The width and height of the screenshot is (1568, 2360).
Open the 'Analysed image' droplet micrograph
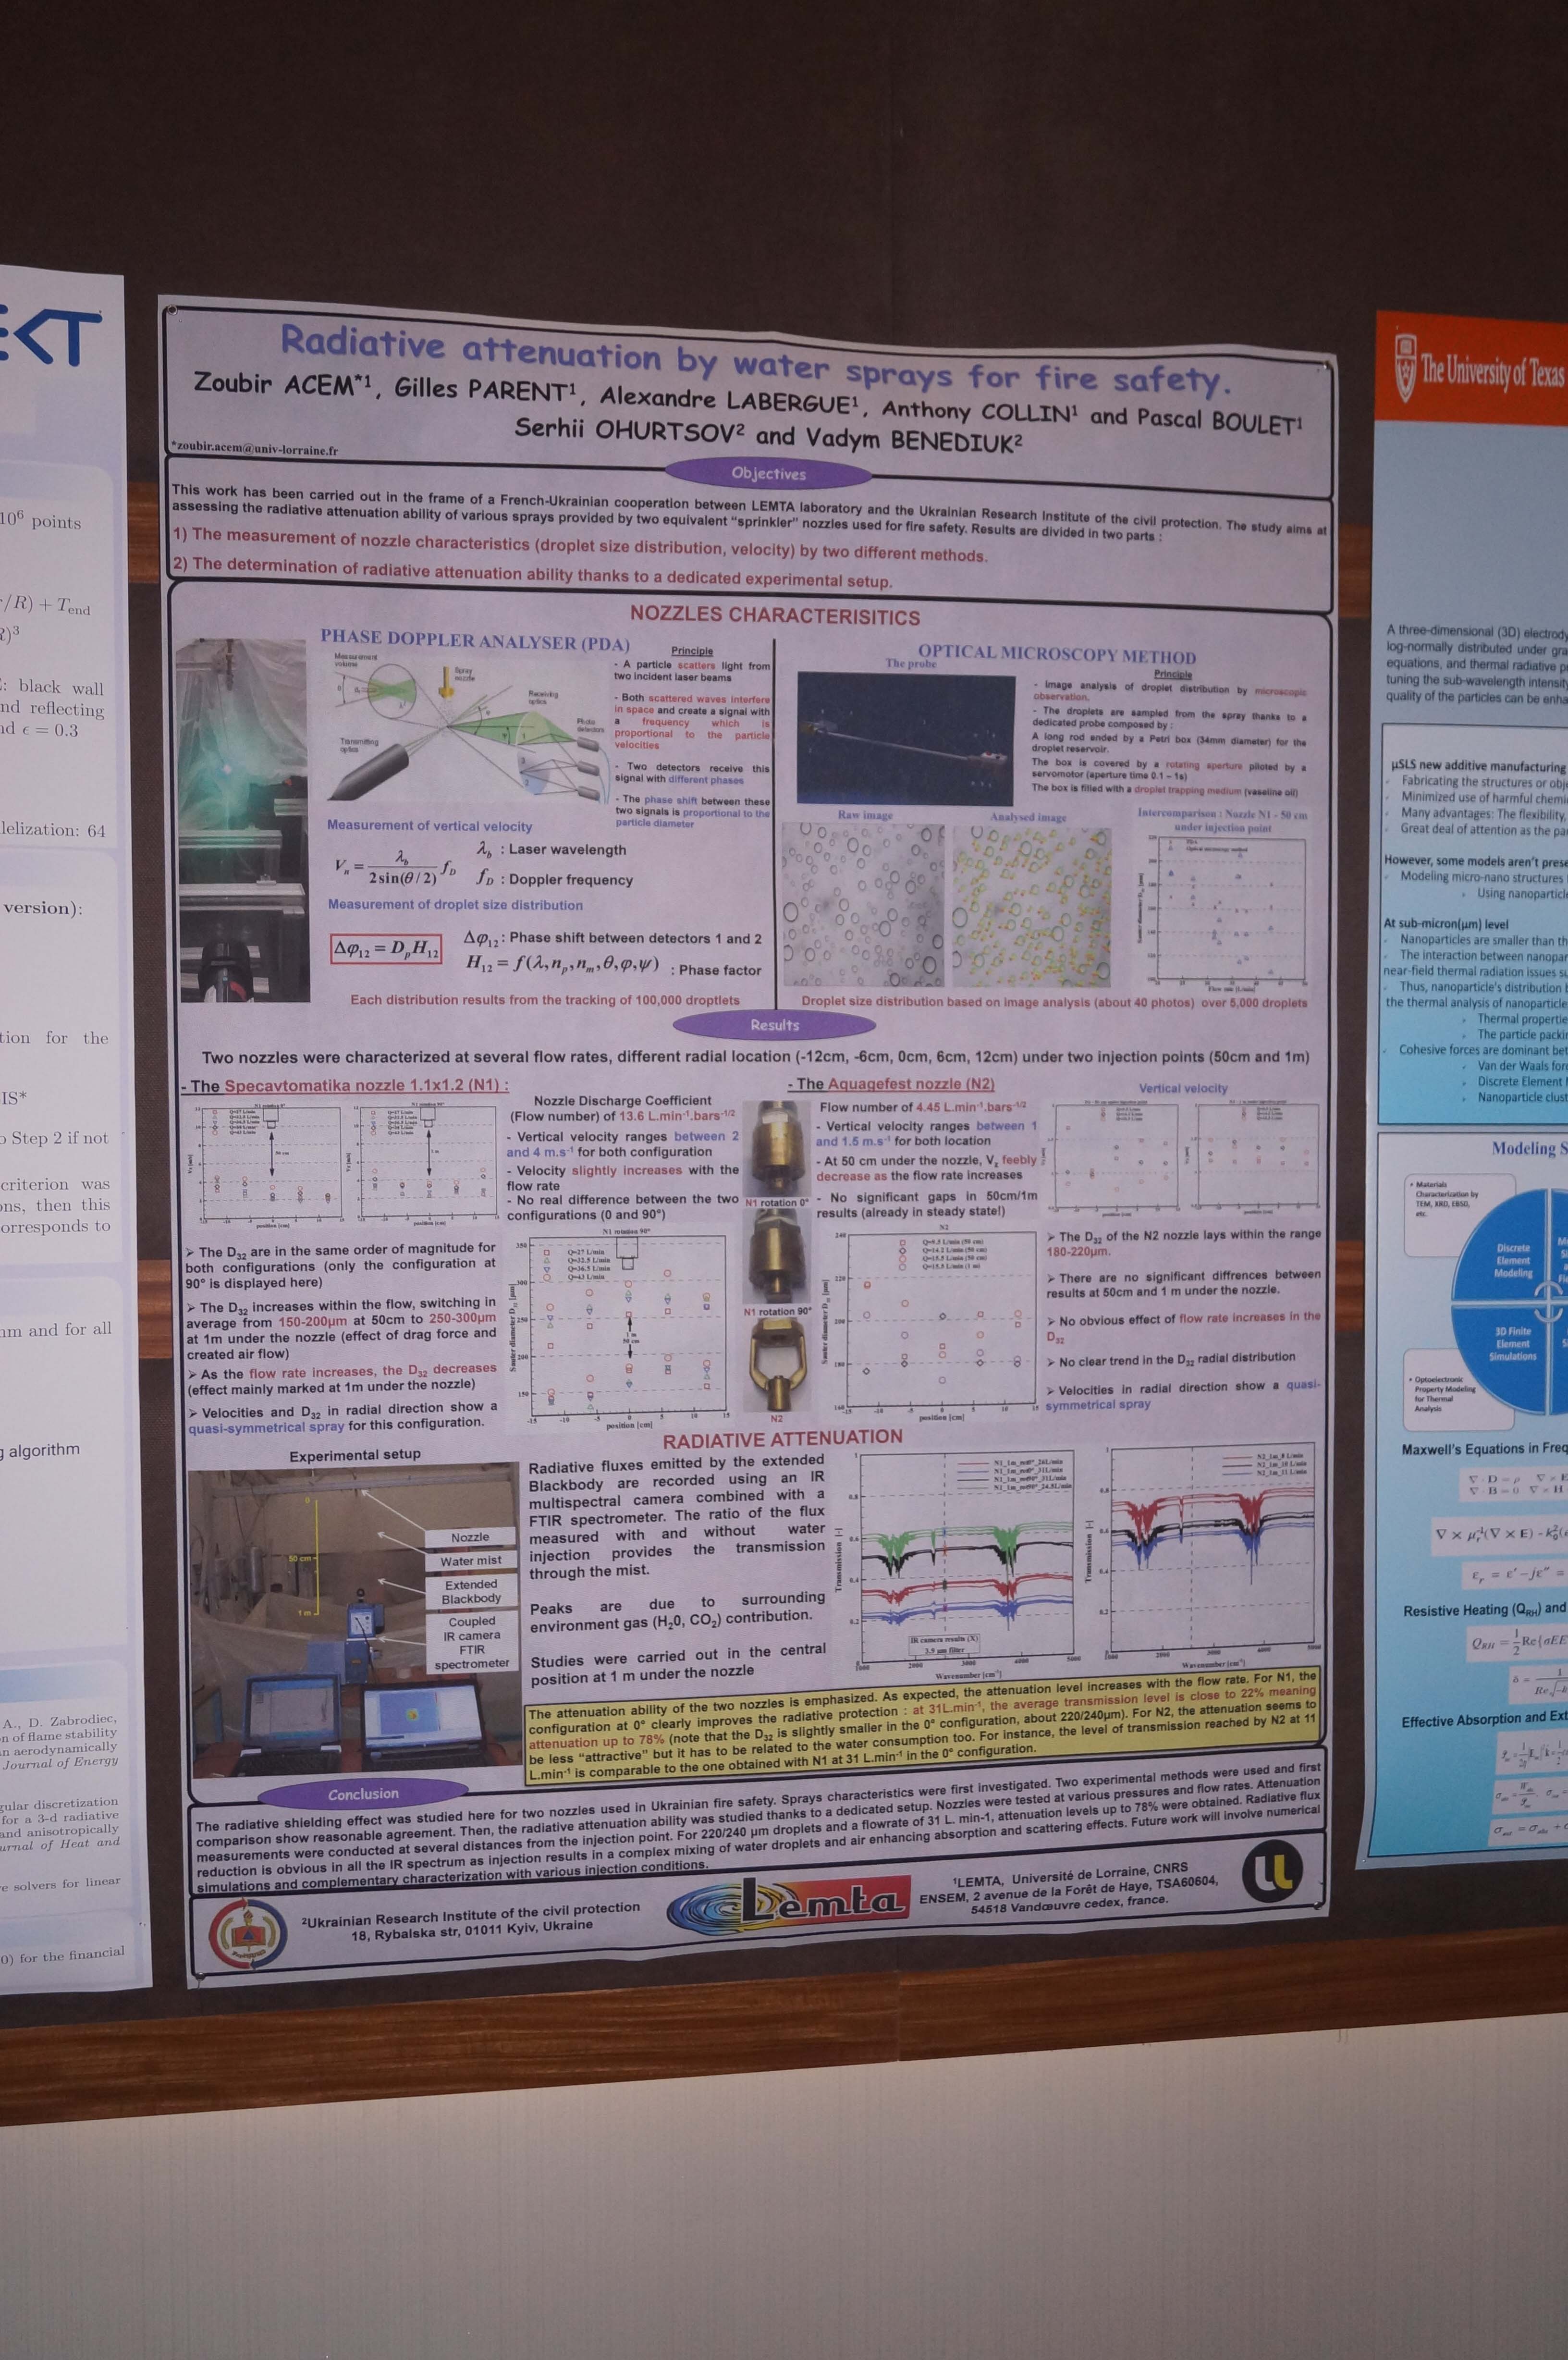click(x=1031, y=907)
